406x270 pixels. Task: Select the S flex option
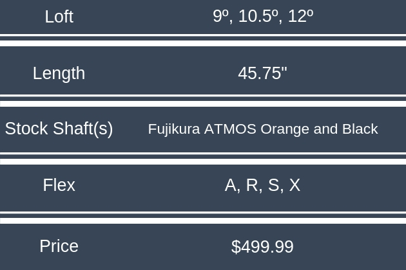point(275,185)
